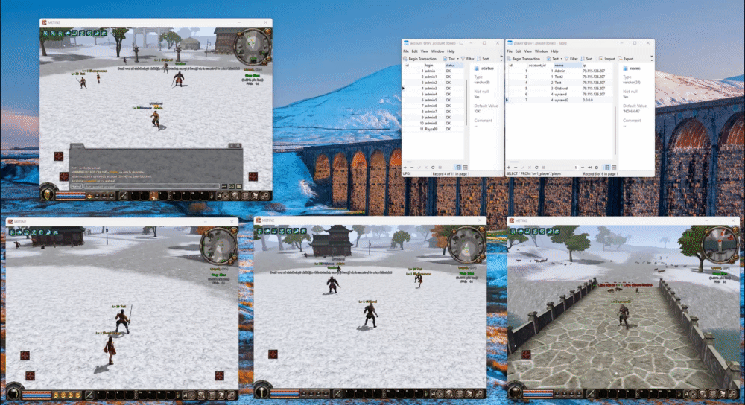Click Begin Transaction in the player table window
The height and width of the screenshot is (405, 745).
(524, 59)
